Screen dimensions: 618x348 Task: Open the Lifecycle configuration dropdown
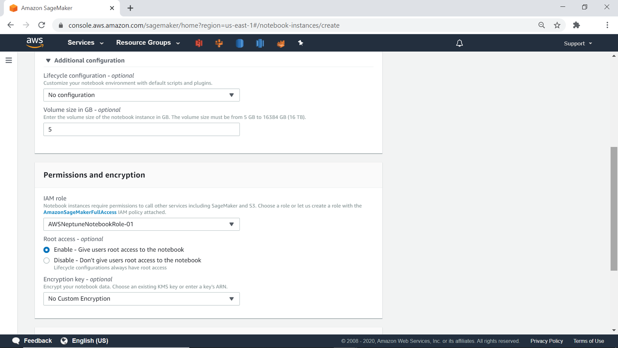click(141, 95)
